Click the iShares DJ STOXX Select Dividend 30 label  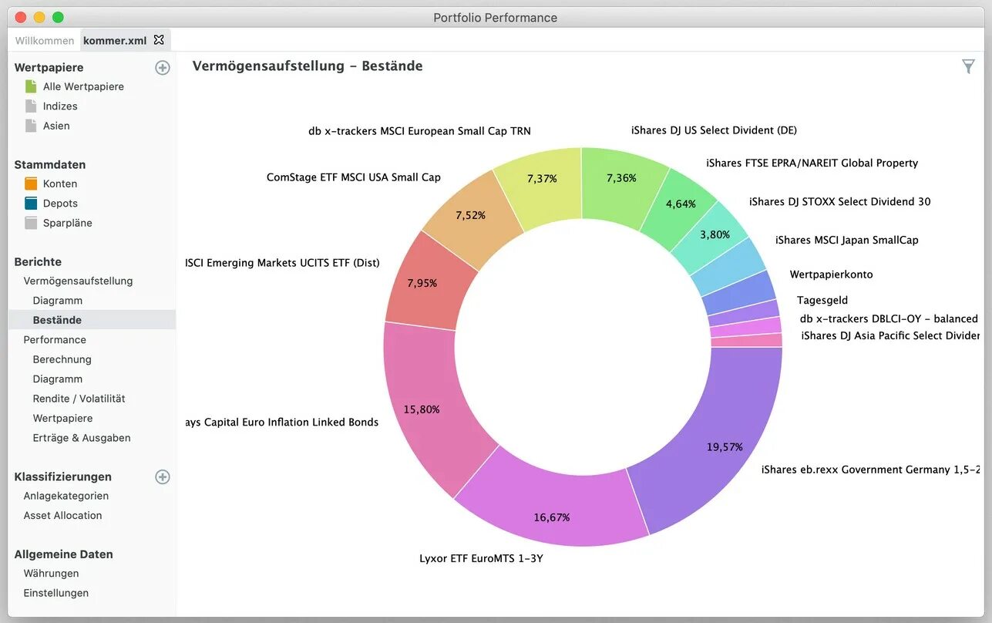coord(840,201)
